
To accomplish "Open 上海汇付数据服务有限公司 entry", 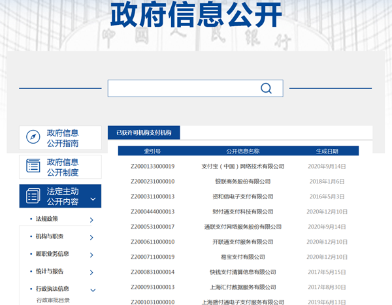I will [243, 287].
